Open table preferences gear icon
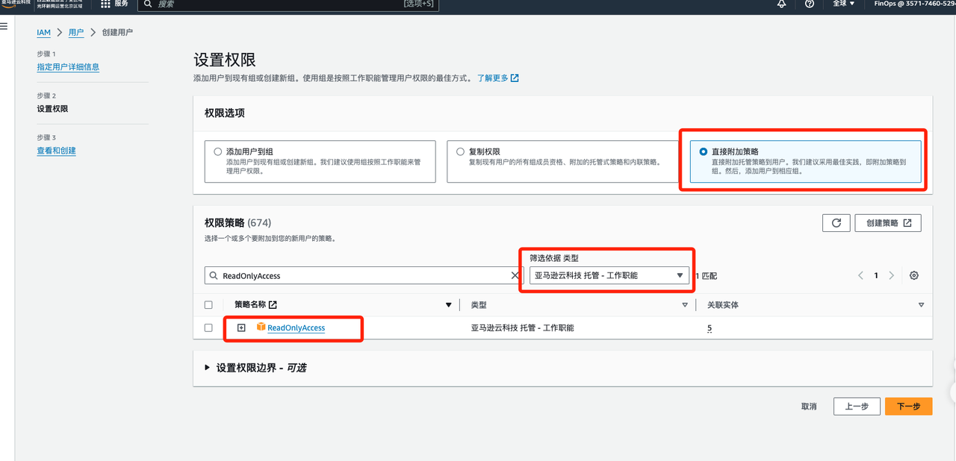 [914, 275]
